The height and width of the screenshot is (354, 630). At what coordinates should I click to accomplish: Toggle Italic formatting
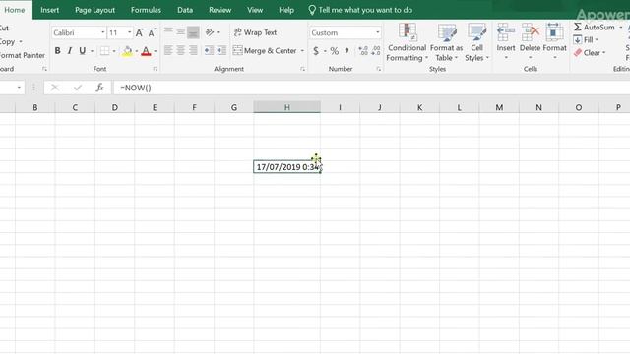tap(70, 51)
